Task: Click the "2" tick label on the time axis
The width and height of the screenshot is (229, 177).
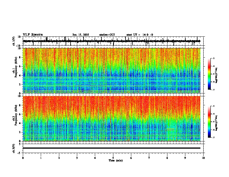Action: [59, 158]
